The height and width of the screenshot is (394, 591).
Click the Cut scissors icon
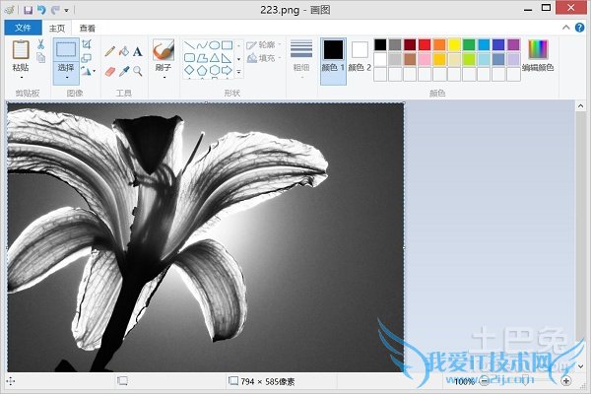point(40,44)
